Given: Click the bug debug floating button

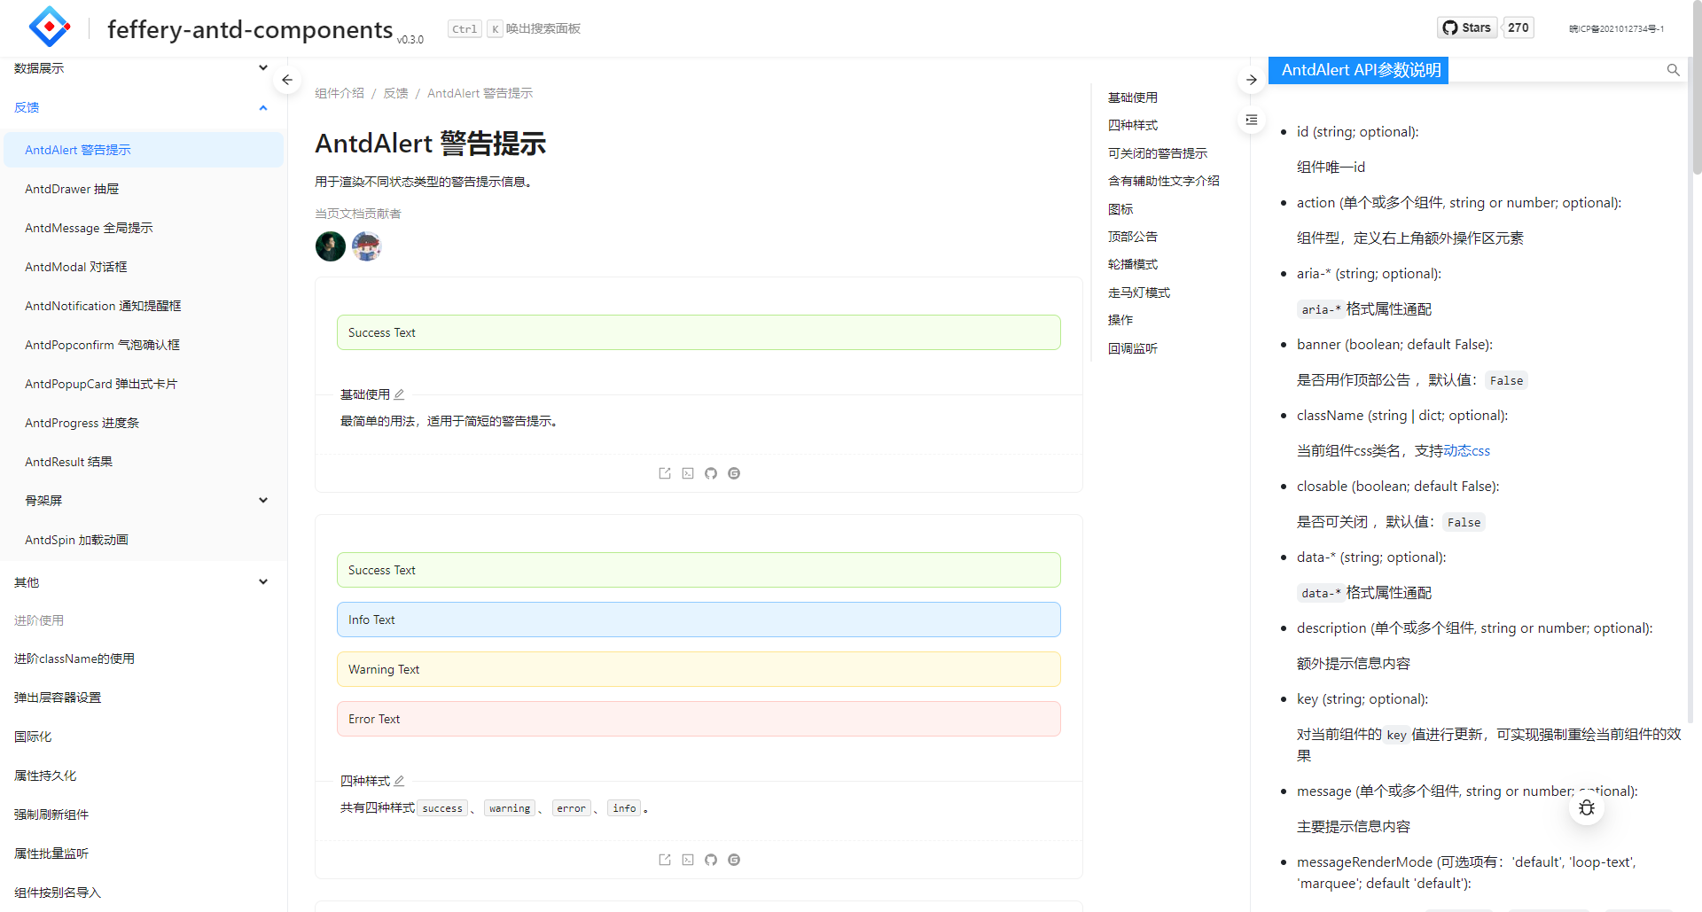Looking at the screenshot, I should [1587, 807].
